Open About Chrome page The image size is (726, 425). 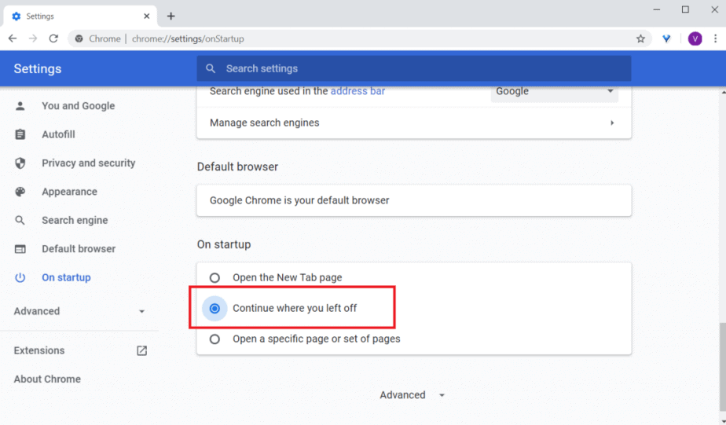pos(47,379)
